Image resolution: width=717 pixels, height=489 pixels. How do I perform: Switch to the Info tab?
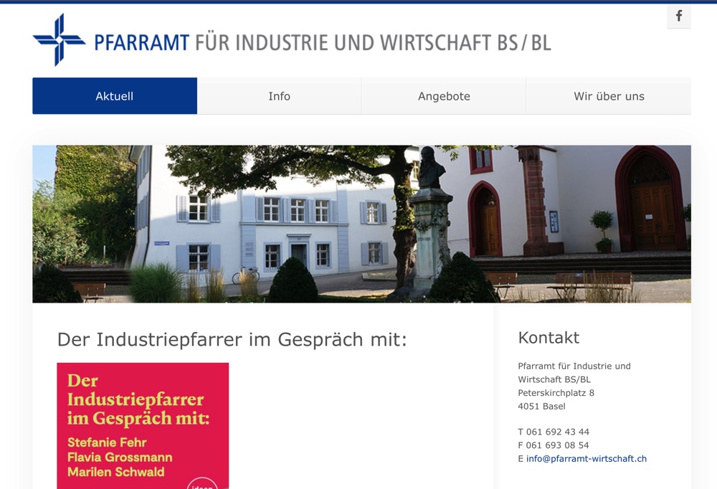[280, 95]
